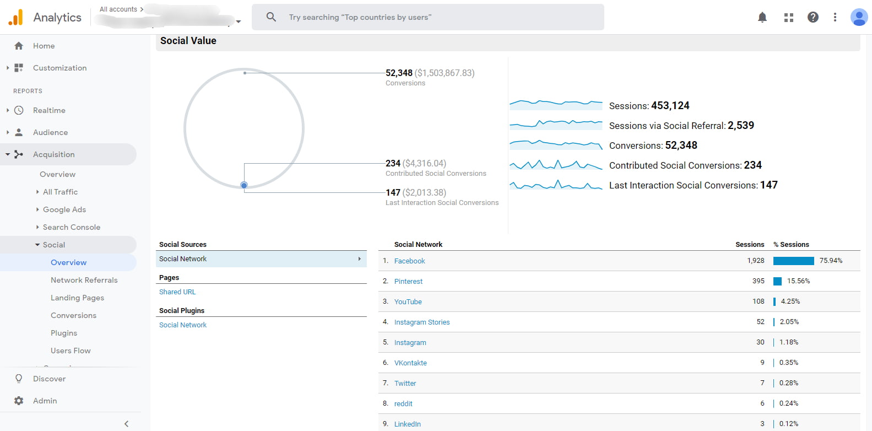Click the Sessions via Social Referral sparkline
Viewport: 872px width, 431px height.
pyautogui.click(x=556, y=125)
